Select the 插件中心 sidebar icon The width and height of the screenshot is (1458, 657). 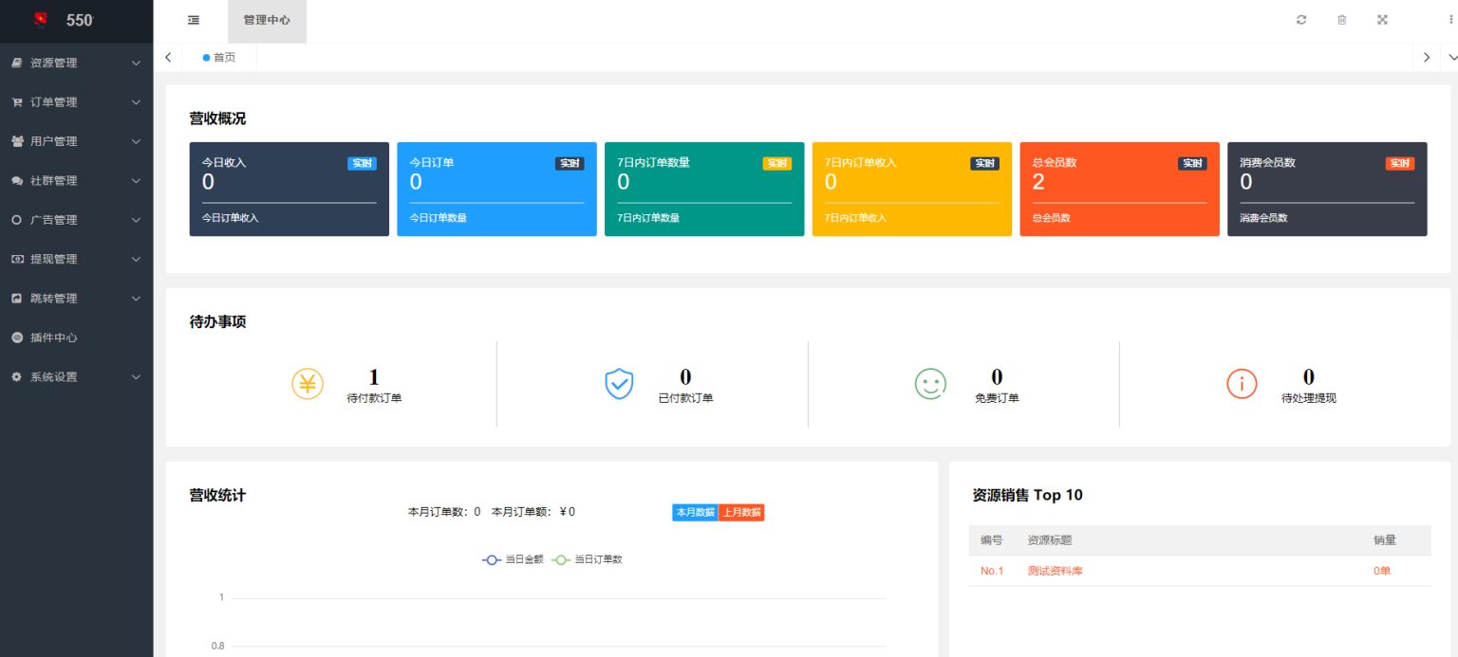click(16, 337)
